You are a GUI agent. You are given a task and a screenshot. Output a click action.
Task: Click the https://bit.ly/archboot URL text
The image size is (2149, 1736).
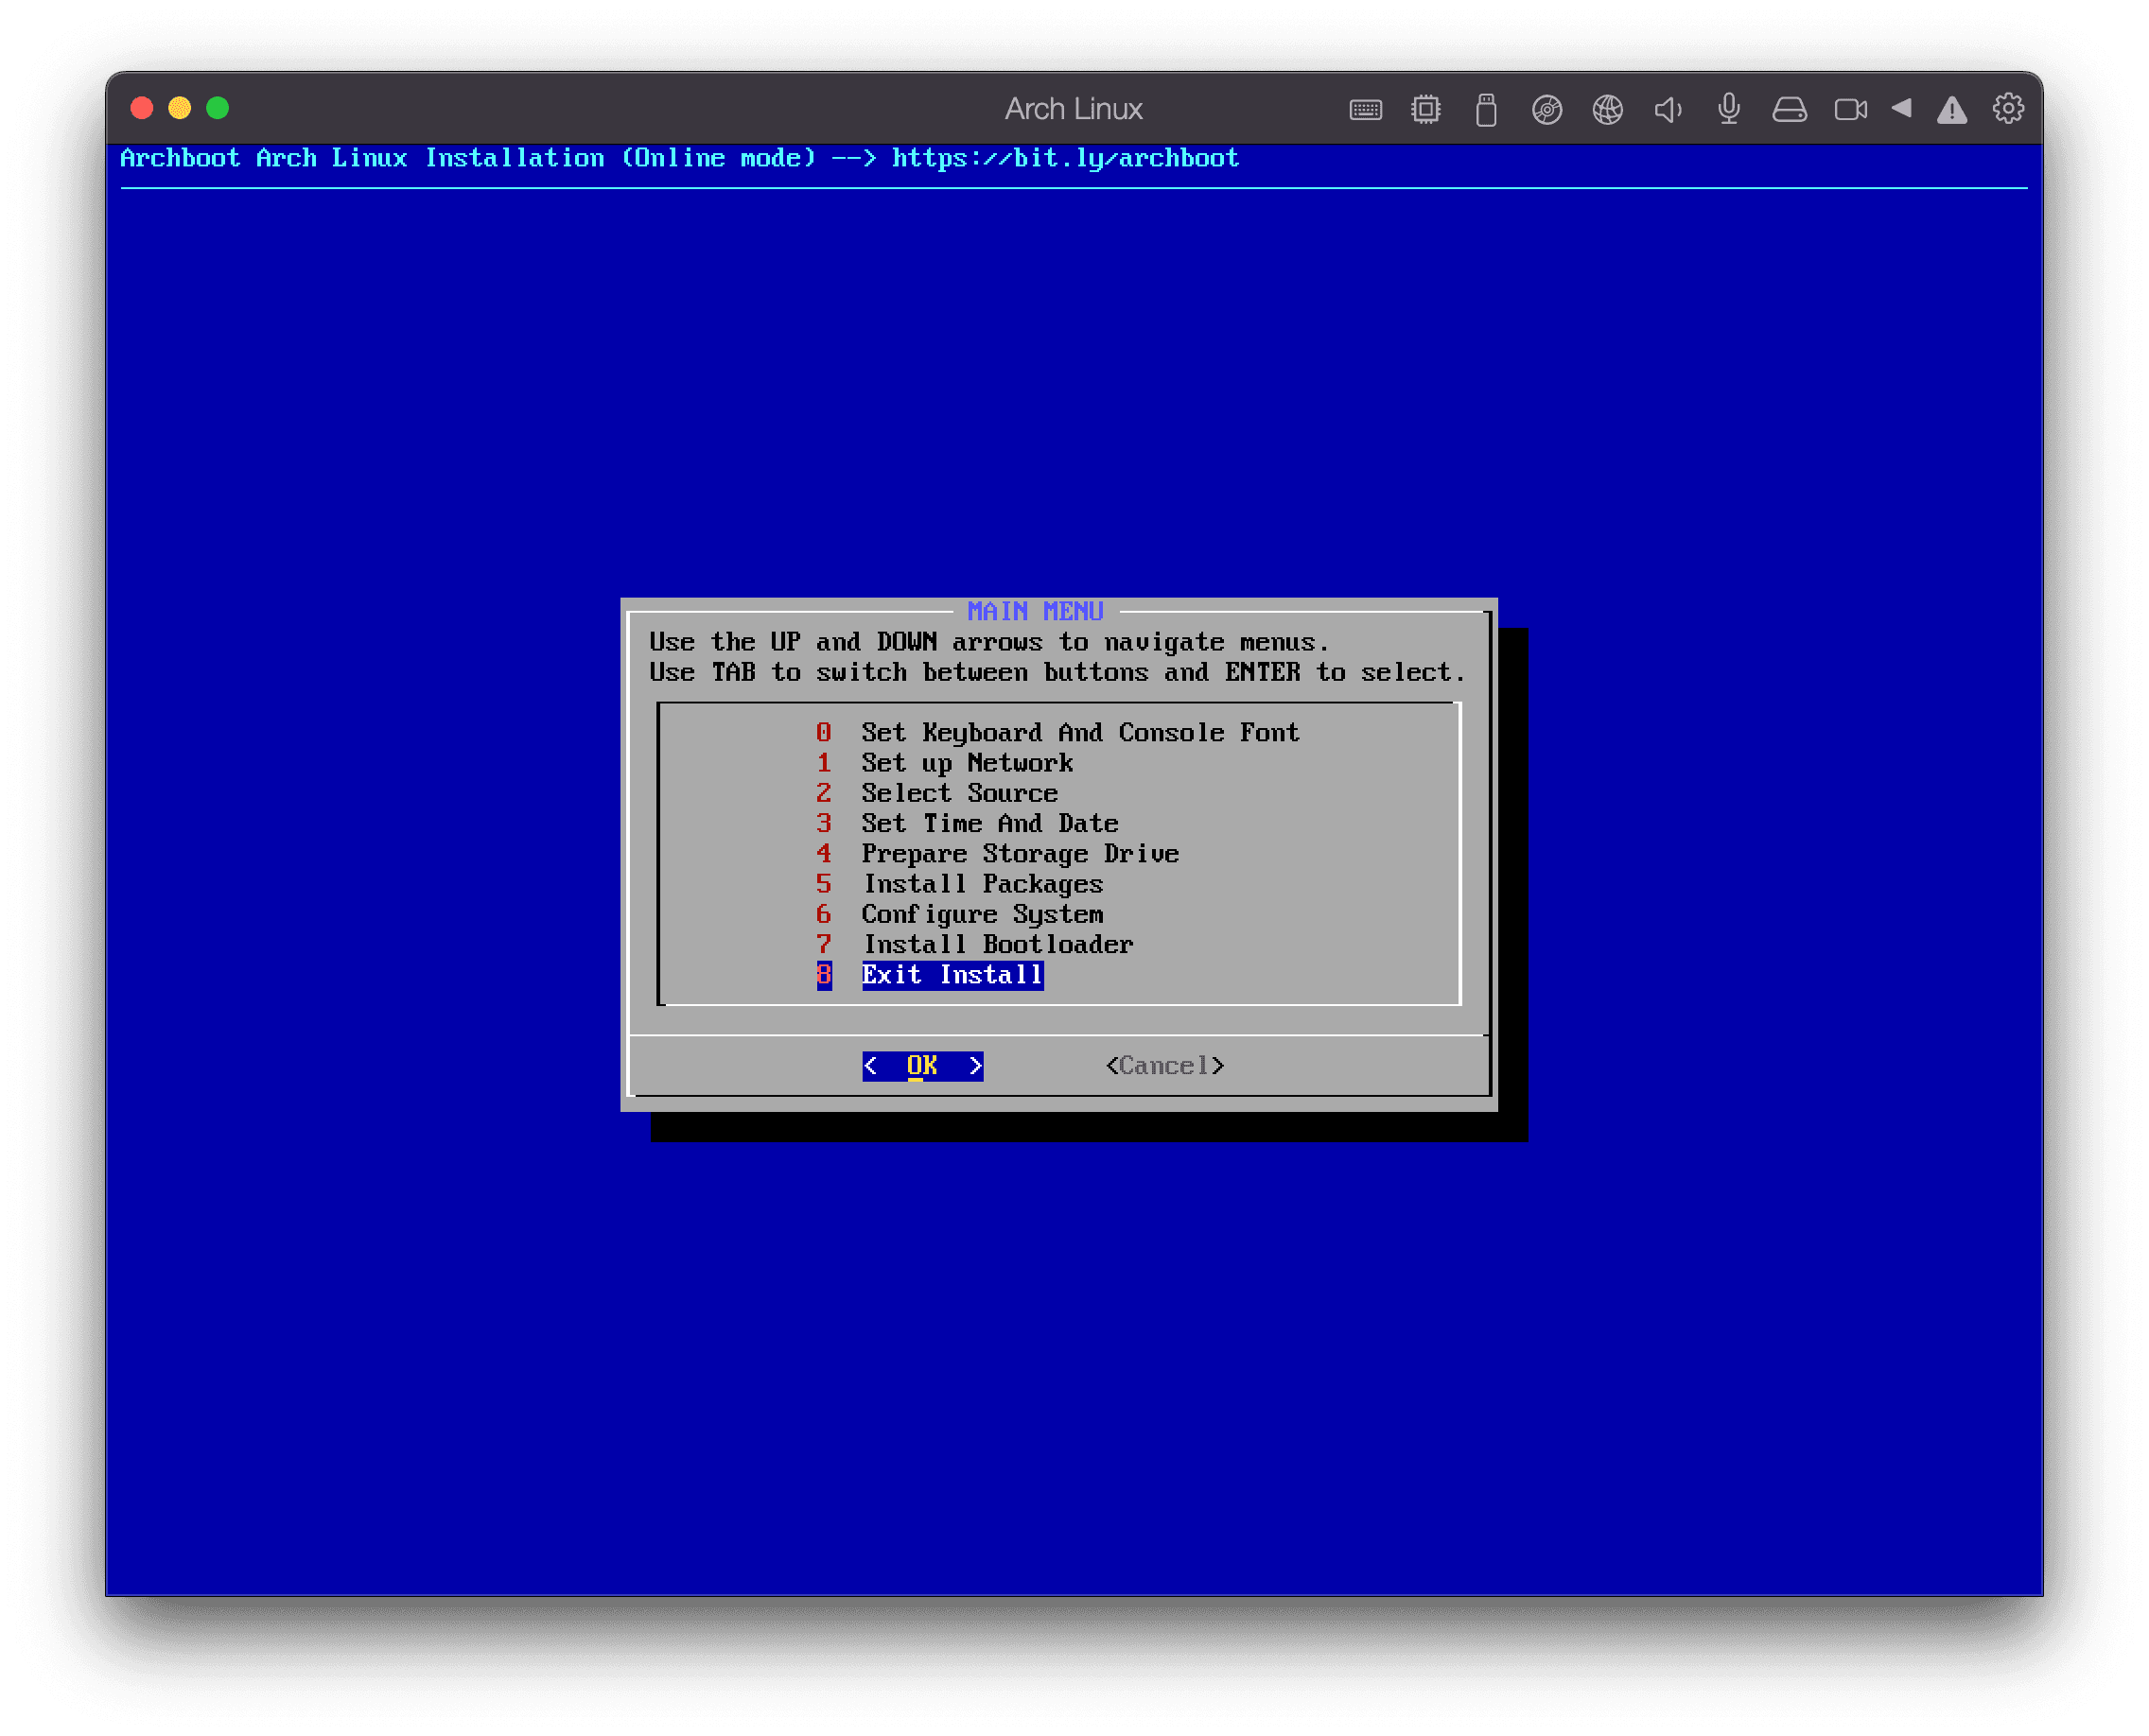1065,158
